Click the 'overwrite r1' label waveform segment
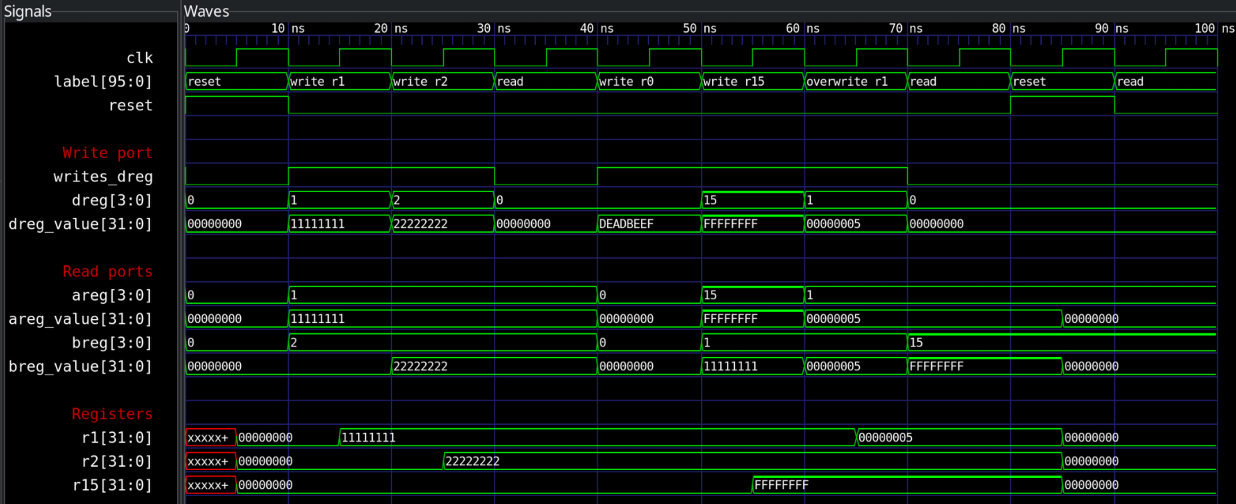 855,82
